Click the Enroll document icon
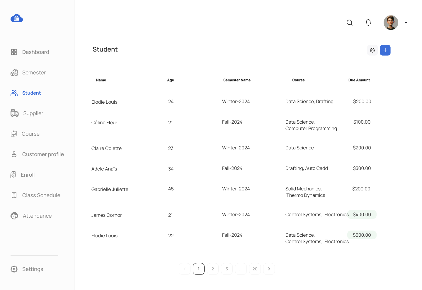This screenshot has width=422, height=290. (13, 175)
